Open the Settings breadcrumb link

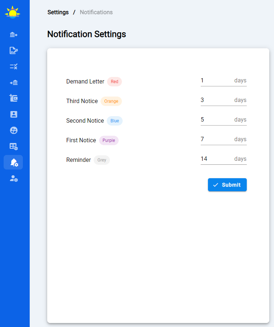pyautogui.click(x=58, y=12)
